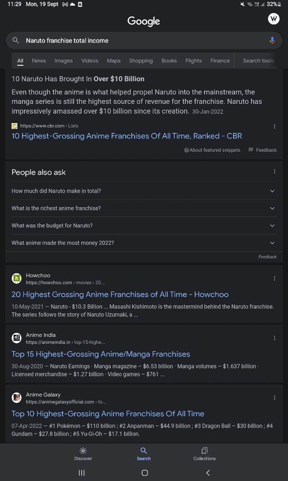288x481 pixels.
Task: Tap the search magnifier in search bar
Action: (x=16, y=40)
